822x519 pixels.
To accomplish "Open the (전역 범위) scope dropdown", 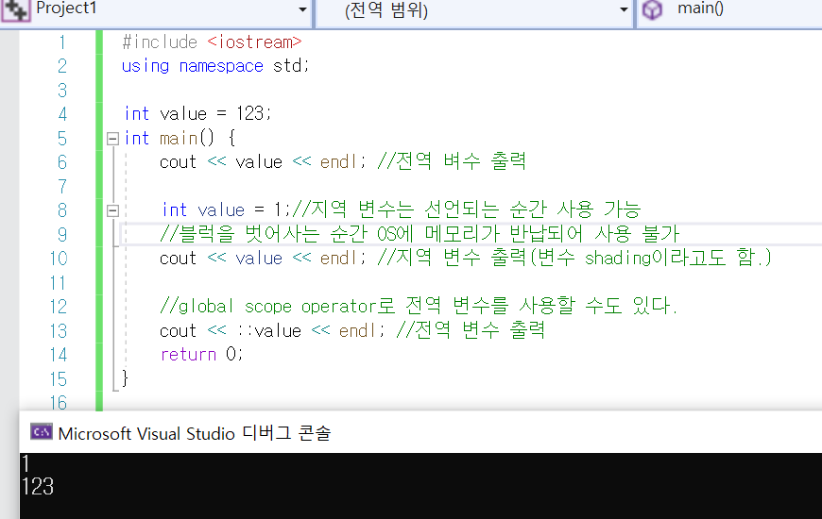I will (624, 9).
